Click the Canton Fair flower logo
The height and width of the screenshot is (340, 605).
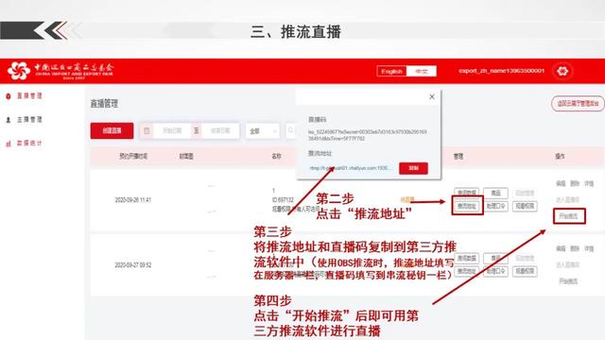(19, 71)
